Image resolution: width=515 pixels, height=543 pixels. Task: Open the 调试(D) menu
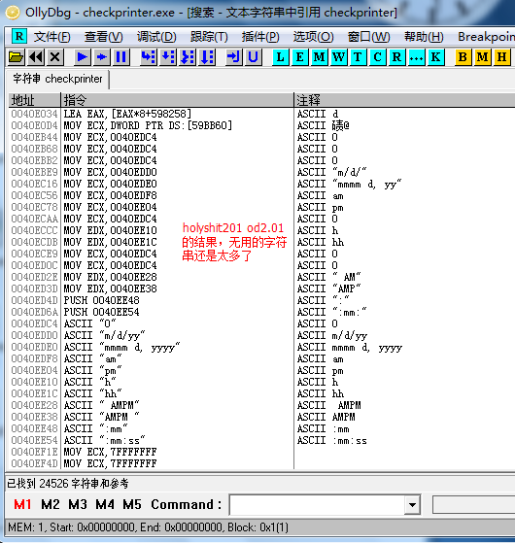point(156,37)
